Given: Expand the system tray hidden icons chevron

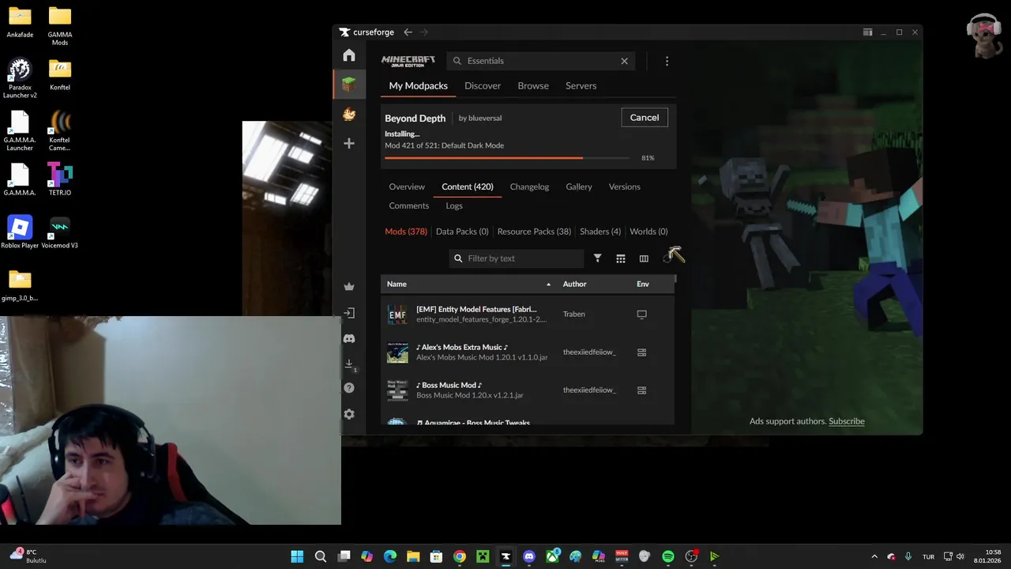Looking at the screenshot, I should click(874, 556).
